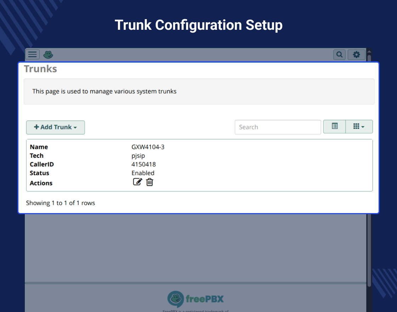Select the trunk name GXW4104-3

coord(148,147)
